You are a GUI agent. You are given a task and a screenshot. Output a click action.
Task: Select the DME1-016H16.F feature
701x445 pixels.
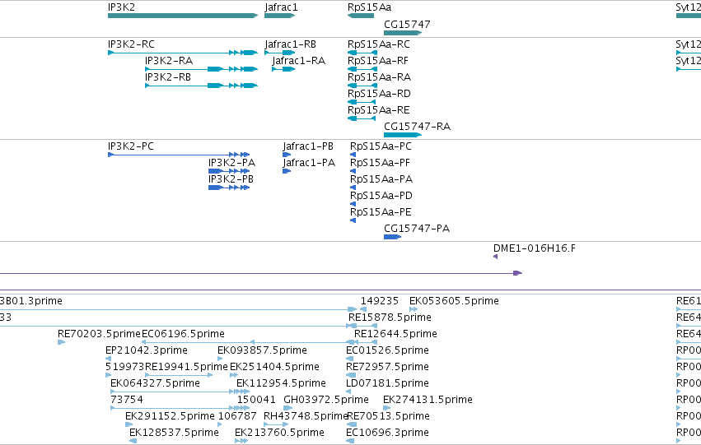point(495,257)
